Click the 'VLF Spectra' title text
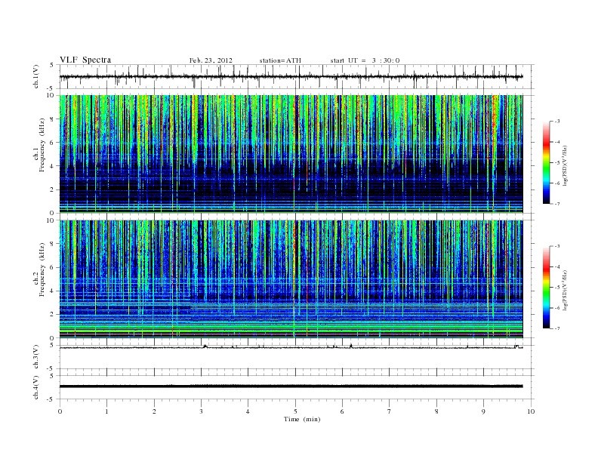598x462 pixels. (x=85, y=60)
